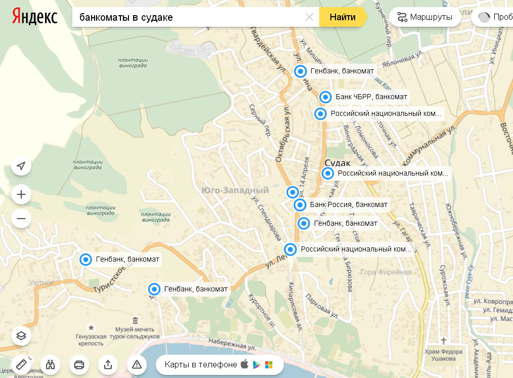Open the Windows Store icon
This screenshot has height=378, width=513.
coord(269,364)
